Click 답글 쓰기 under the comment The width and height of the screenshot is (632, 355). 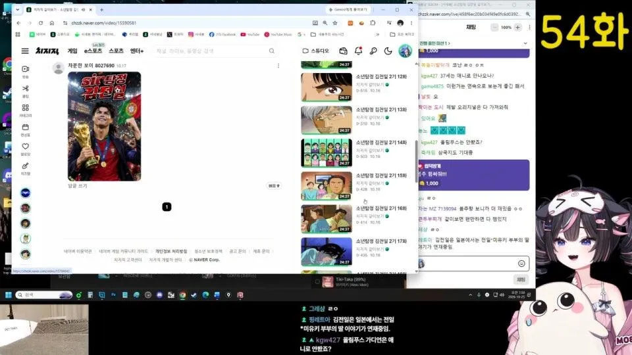(78, 186)
